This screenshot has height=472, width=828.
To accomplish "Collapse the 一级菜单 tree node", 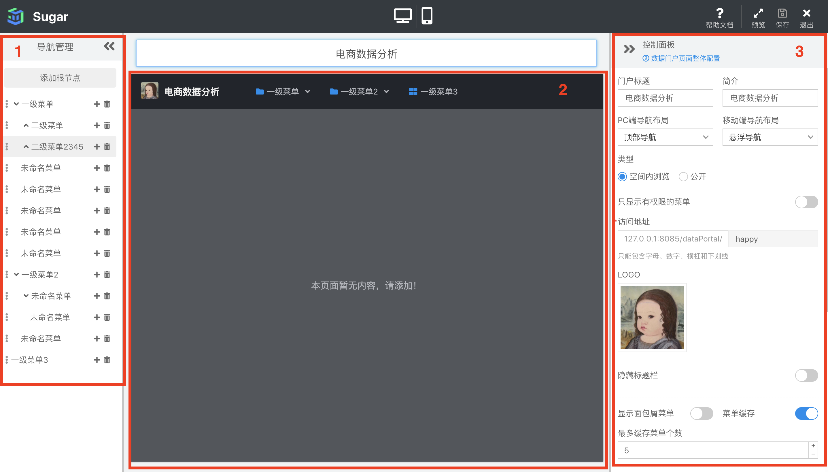I will click(16, 104).
